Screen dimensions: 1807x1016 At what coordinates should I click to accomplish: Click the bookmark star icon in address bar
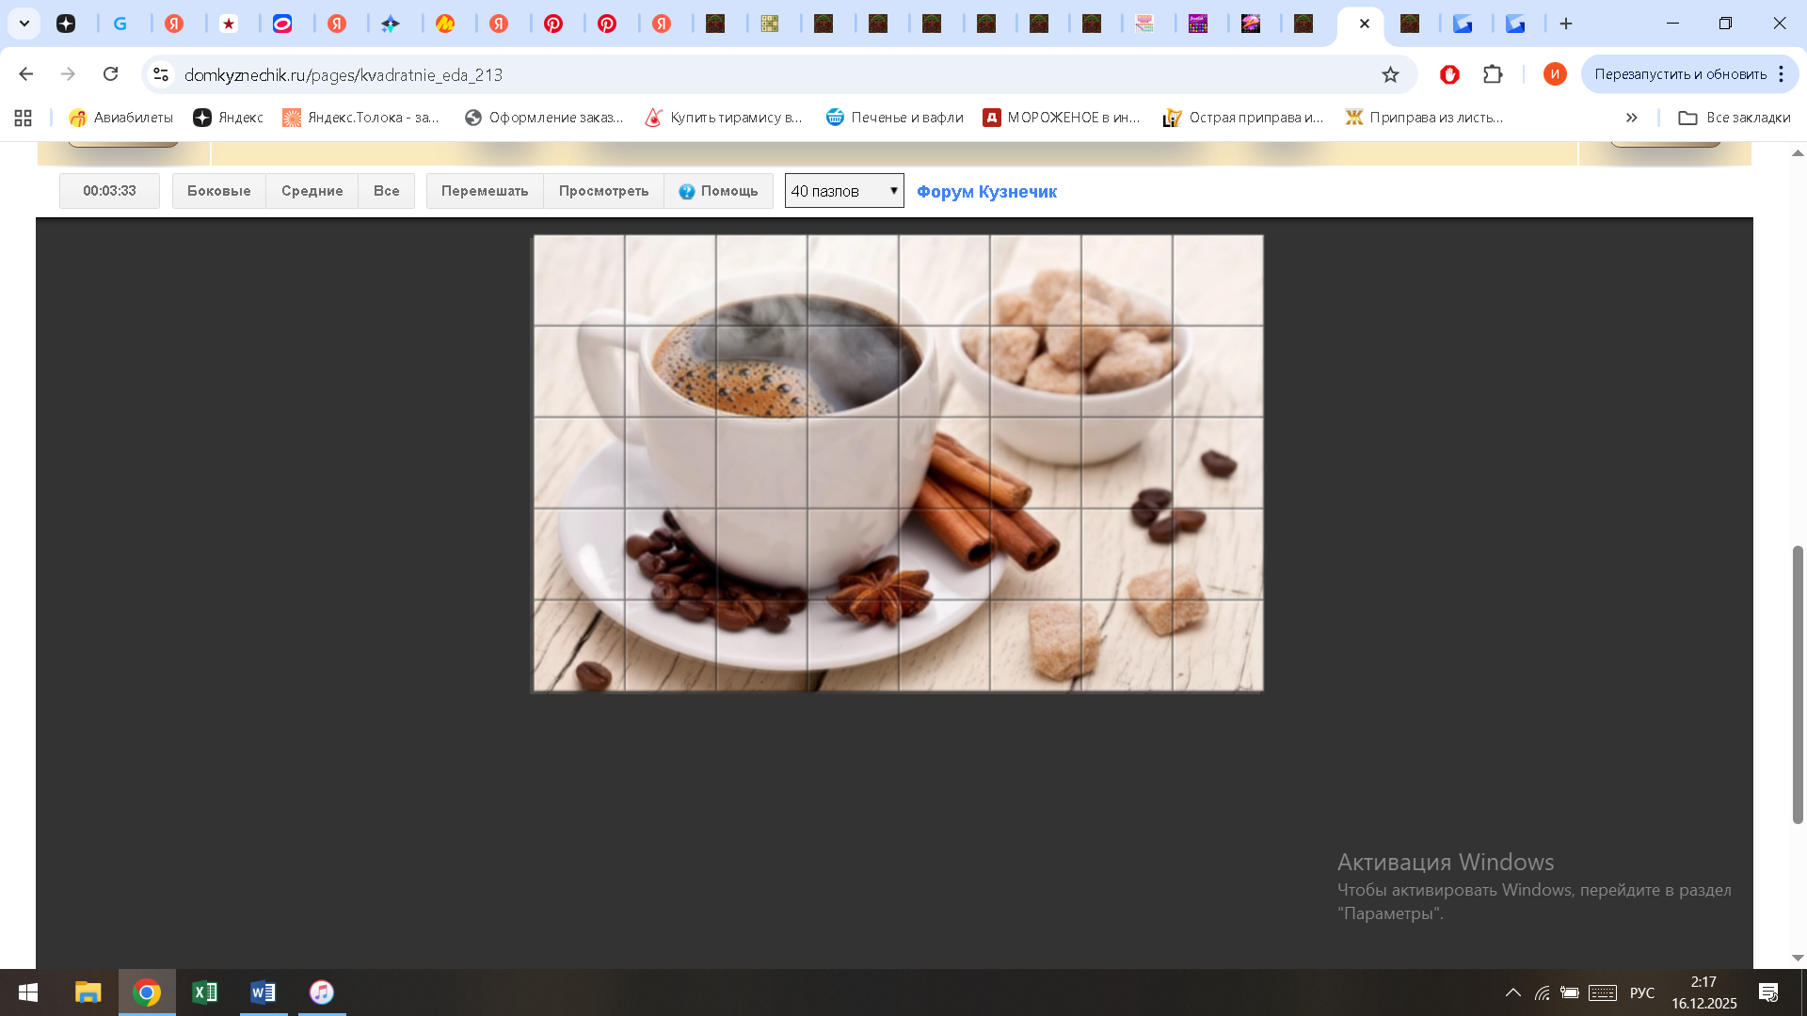coord(1390,74)
